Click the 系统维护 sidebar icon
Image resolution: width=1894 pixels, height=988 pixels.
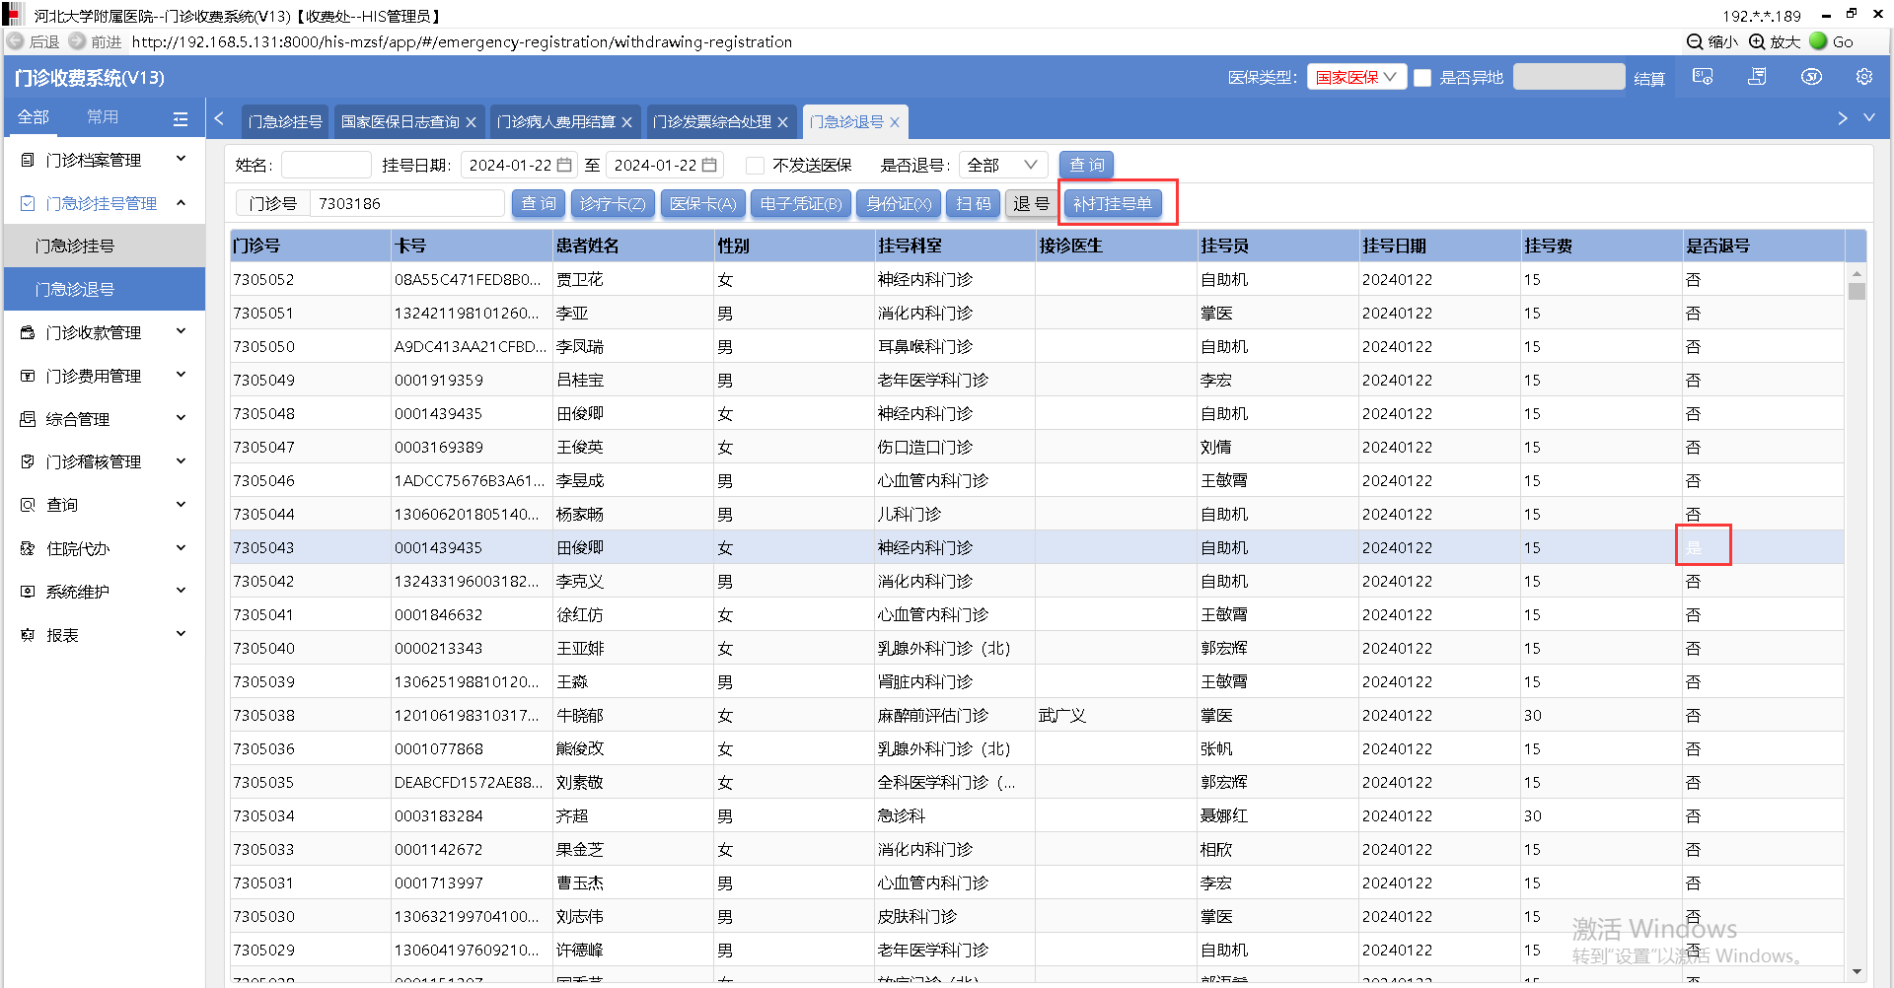28,592
